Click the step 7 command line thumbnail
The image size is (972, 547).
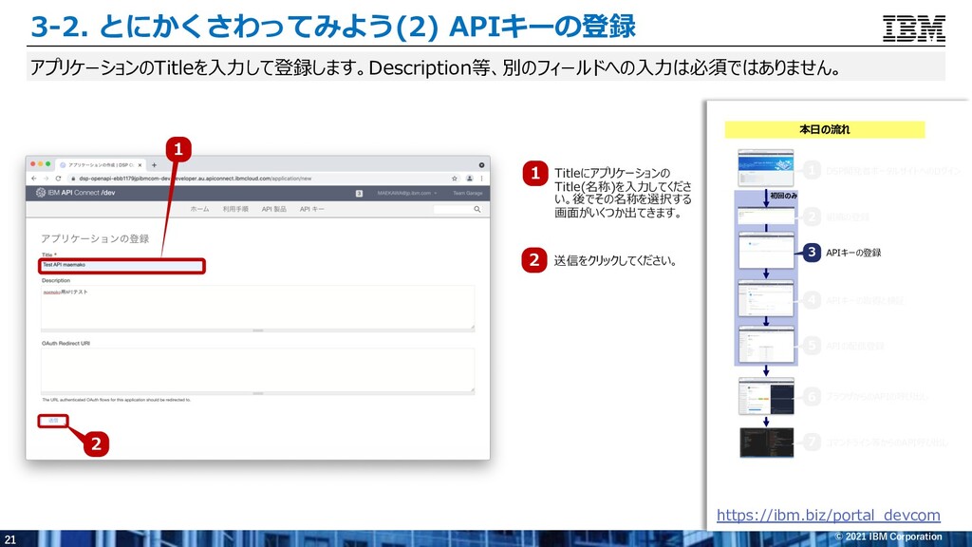766,443
